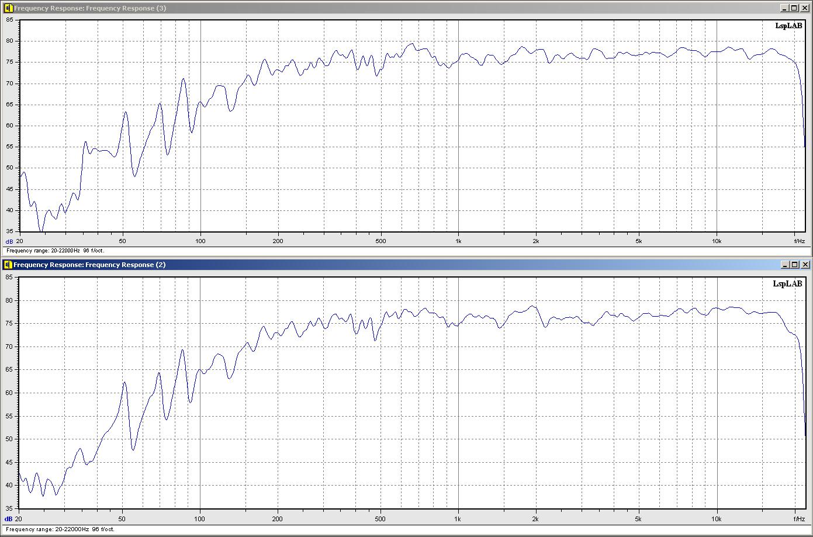This screenshot has width=813, height=537.
Task: Click the Frequency Response (3) title bar text
Action: [x=90, y=8]
